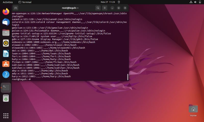204x122 pixels.
Task: Click the line starting with iwan:x:1004
Action: pyautogui.click(x=41, y=53)
